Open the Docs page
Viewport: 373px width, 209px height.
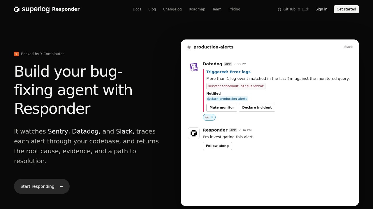(137, 9)
